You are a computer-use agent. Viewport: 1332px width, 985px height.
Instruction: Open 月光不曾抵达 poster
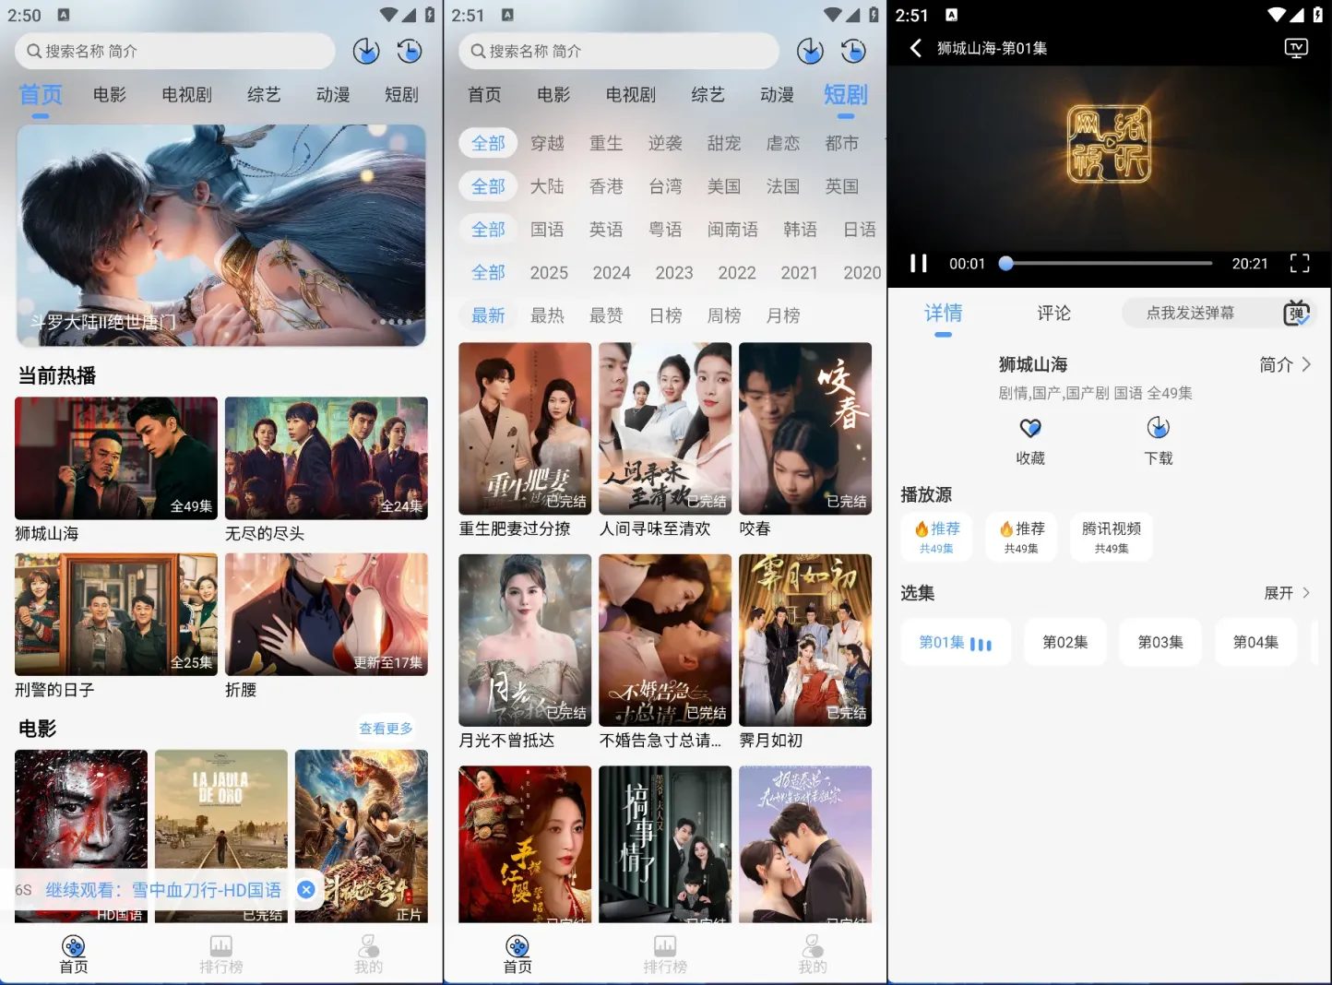tap(525, 640)
